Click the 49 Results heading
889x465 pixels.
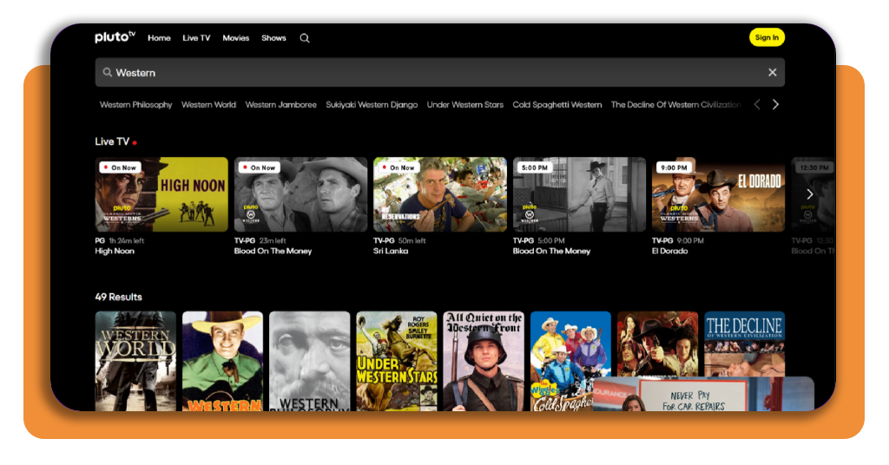click(118, 297)
